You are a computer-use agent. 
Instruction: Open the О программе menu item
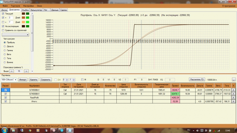[x=228, y=6]
